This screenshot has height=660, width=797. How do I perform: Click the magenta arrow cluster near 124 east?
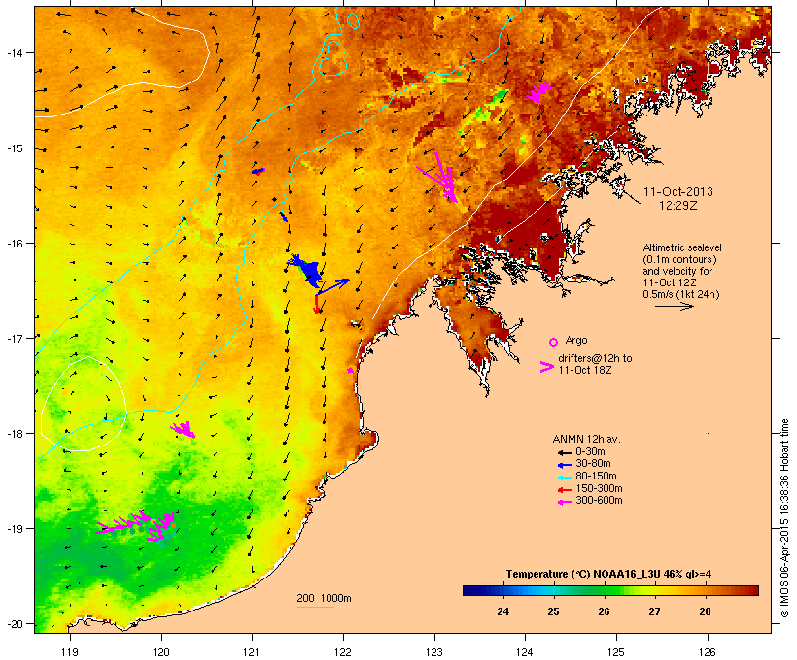538,91
